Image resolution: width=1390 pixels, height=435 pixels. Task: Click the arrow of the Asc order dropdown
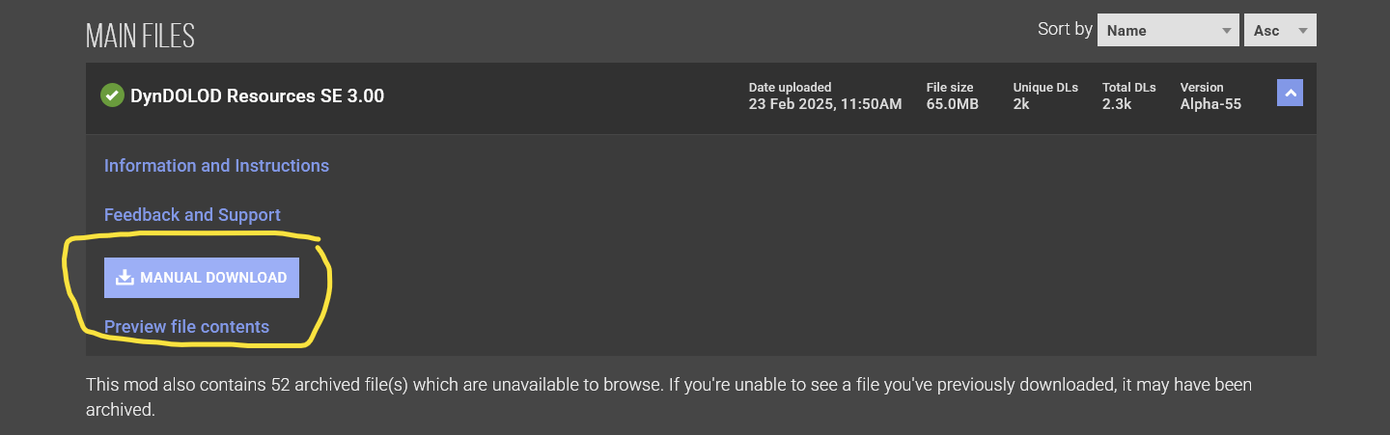tap(1303, 30)
